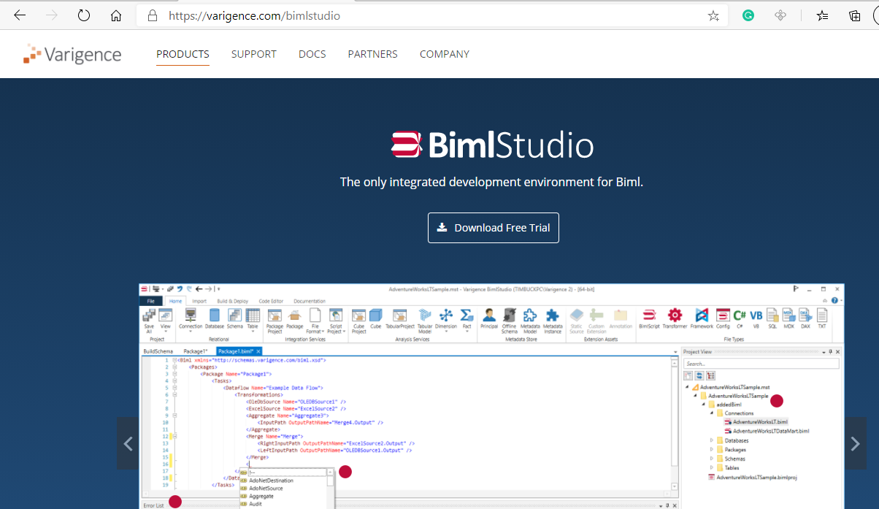Click the Save All icon
The width and height of the screenshot is (879, 509).
tap(149, 316)
